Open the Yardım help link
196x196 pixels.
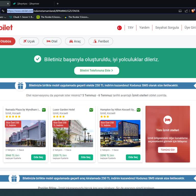(x=144, y=28)
